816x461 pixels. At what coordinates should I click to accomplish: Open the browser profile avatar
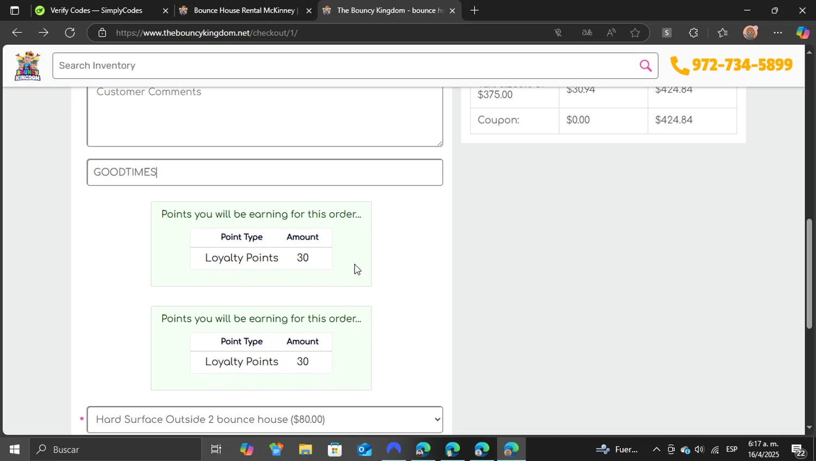pyautogui.click(x=750, y=33)
